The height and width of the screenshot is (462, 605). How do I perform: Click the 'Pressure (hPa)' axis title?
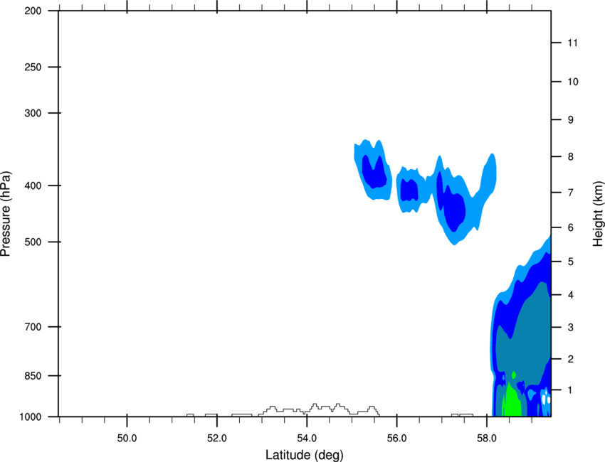point(6,214)
